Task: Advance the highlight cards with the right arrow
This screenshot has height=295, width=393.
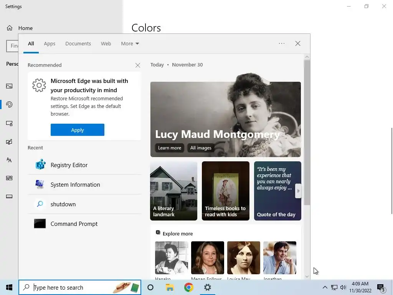Action: point(298,191)
